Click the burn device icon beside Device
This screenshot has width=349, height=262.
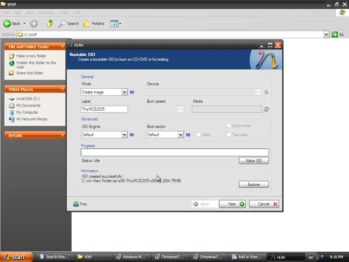point(266,92)
